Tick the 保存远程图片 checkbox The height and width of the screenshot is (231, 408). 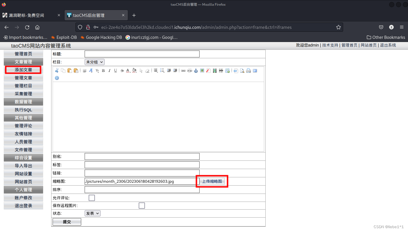pyautogui.click(x=142, y=206)
